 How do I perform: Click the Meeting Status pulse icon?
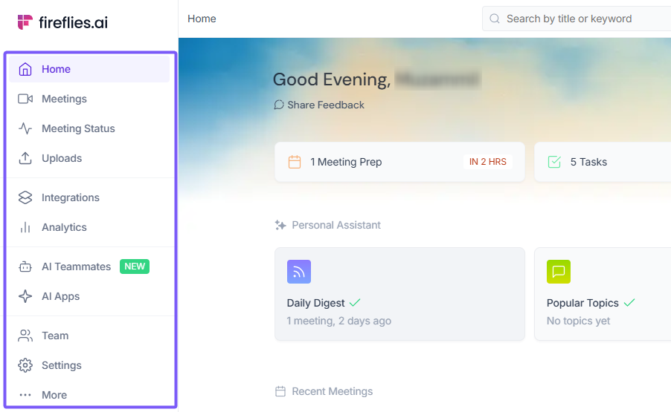25,128
